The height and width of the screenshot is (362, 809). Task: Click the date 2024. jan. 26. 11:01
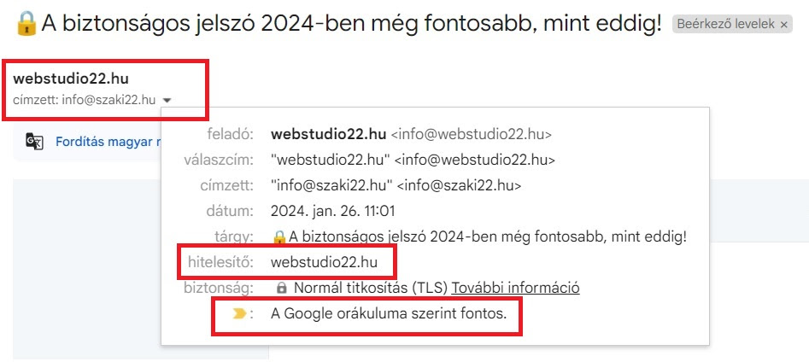pos(331,211)
